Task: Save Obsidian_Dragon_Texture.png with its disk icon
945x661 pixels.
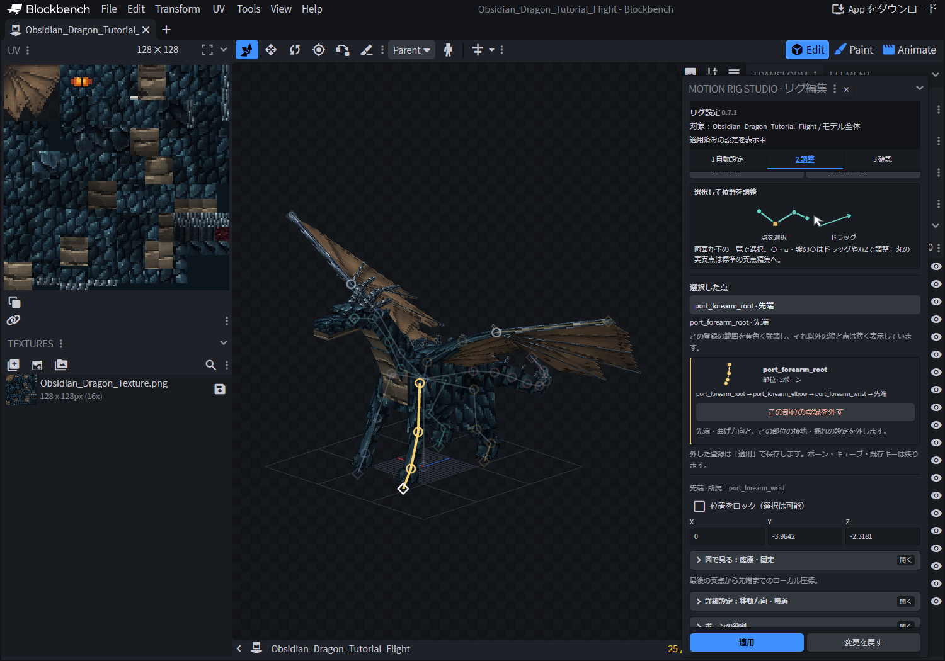Action: pyautogui.click(x=219, y=389)
